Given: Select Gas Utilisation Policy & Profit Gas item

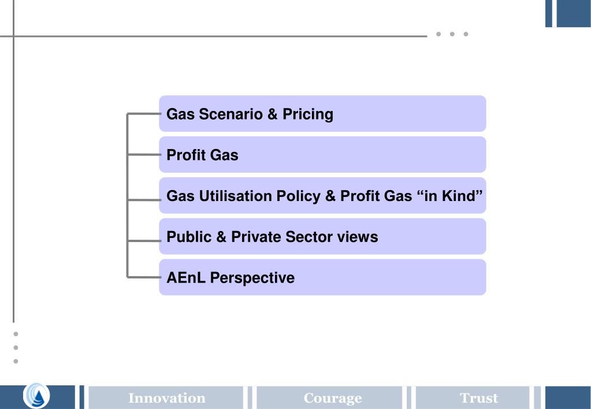Looking at the screenshot, I should 322,195.
